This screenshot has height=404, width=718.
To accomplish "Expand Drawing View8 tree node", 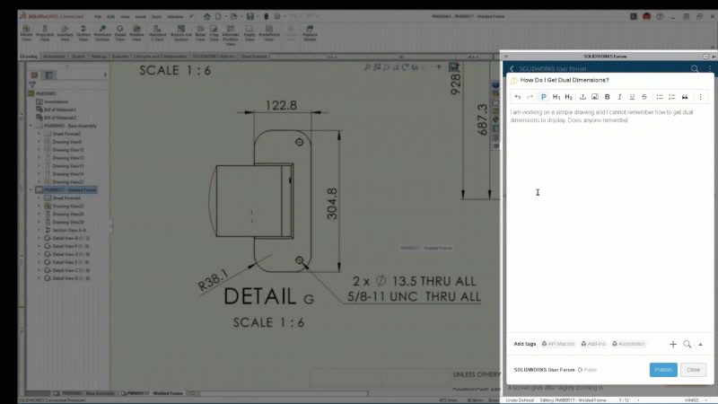I will pos(39,142).
